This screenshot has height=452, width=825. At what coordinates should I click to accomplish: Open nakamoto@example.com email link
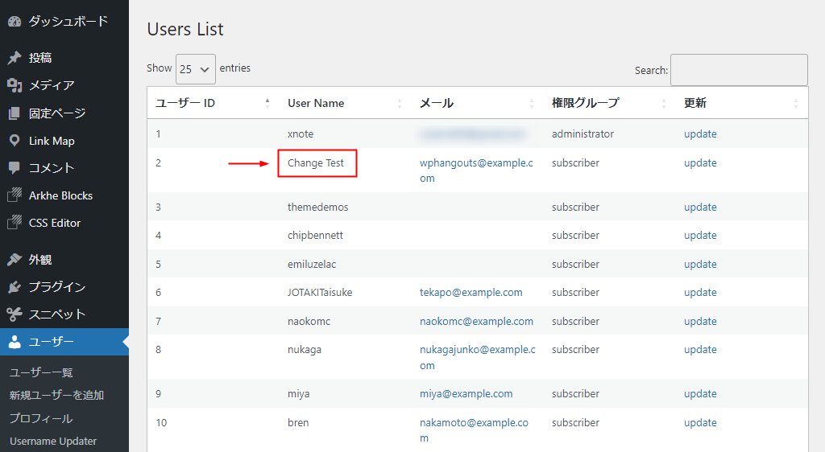474,430
